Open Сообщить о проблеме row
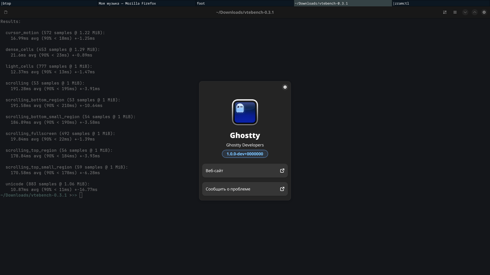Image resolution: width=490 pixels, height=275 pixels. point(245,189)
